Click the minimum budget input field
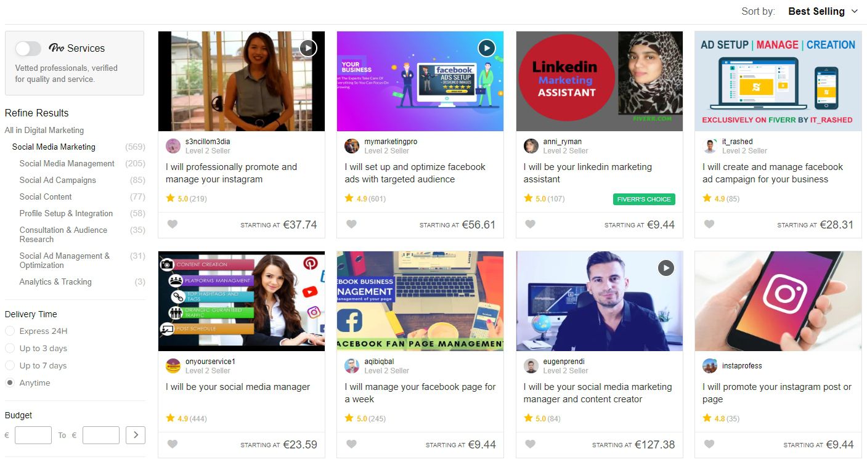Viewport: 867px width, 462px height. point(33,435)
